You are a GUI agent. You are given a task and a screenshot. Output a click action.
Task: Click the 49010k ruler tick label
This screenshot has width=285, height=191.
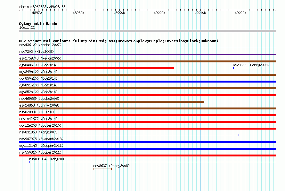[200, 13]
